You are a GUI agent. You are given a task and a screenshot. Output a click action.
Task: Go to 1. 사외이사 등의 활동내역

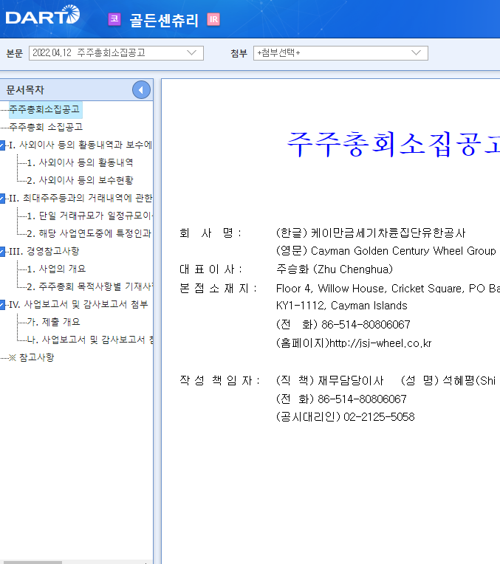click(80, 162)
